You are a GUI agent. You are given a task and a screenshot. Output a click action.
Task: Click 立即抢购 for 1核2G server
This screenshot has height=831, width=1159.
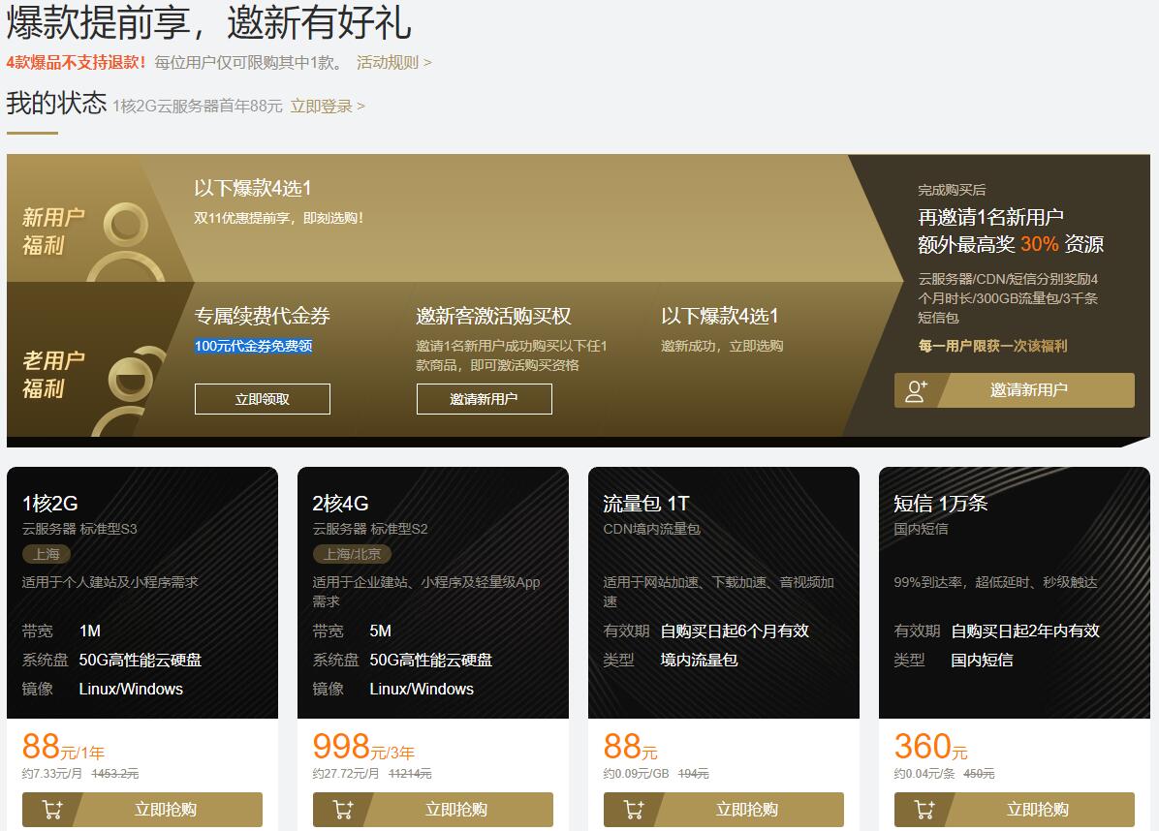pyautogui.click(x=141, y=810)
